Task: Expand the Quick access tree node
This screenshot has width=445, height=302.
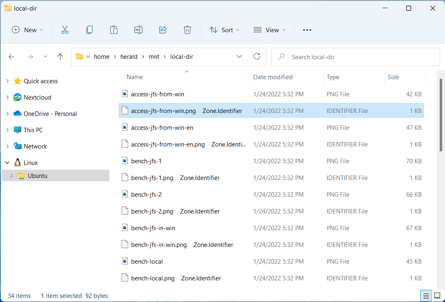Action: [7, 81]
